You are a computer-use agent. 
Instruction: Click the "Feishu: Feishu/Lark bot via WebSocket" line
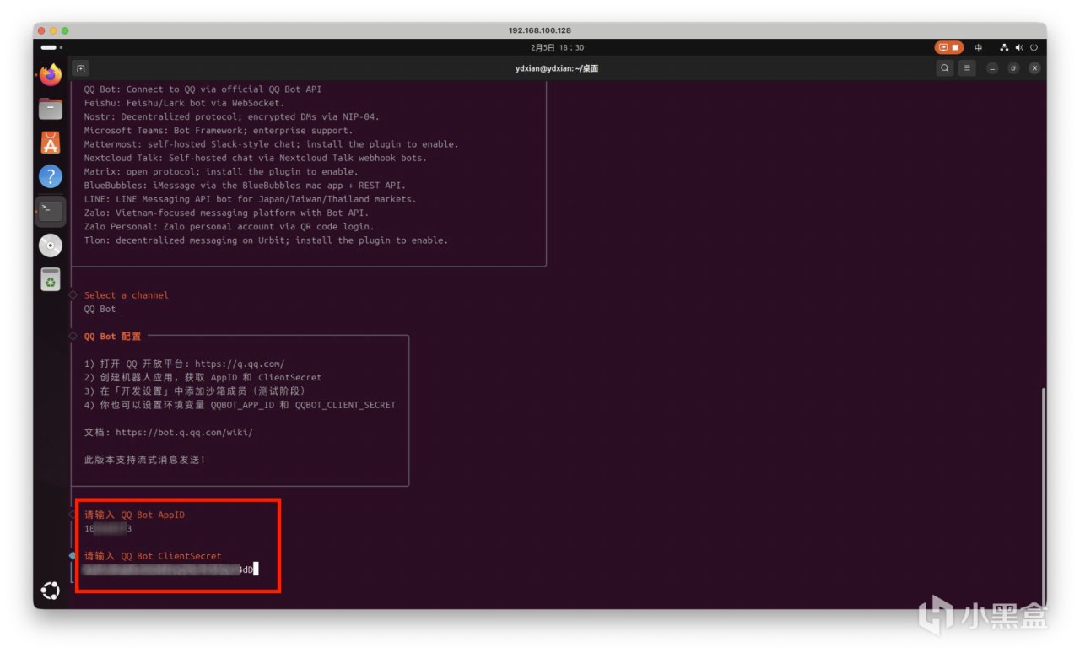click(184, 103)
